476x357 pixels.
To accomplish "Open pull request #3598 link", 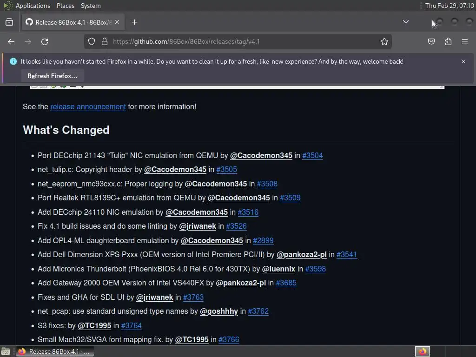I will (316, 269).
